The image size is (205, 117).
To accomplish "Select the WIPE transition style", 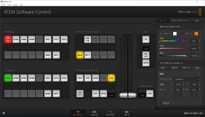I will [x=95, y=78].
